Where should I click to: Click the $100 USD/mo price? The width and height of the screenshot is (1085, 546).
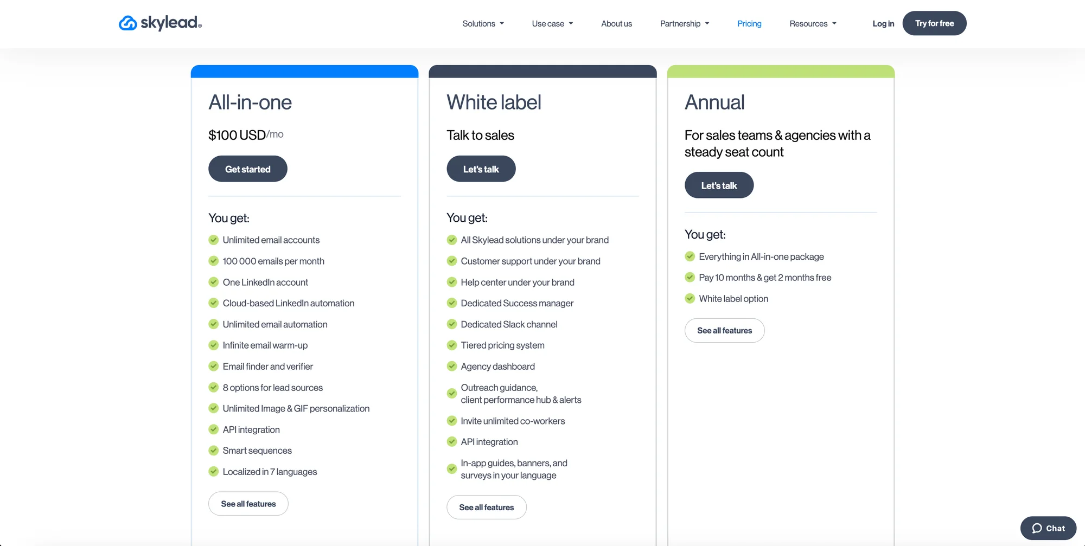coord(246,134)
